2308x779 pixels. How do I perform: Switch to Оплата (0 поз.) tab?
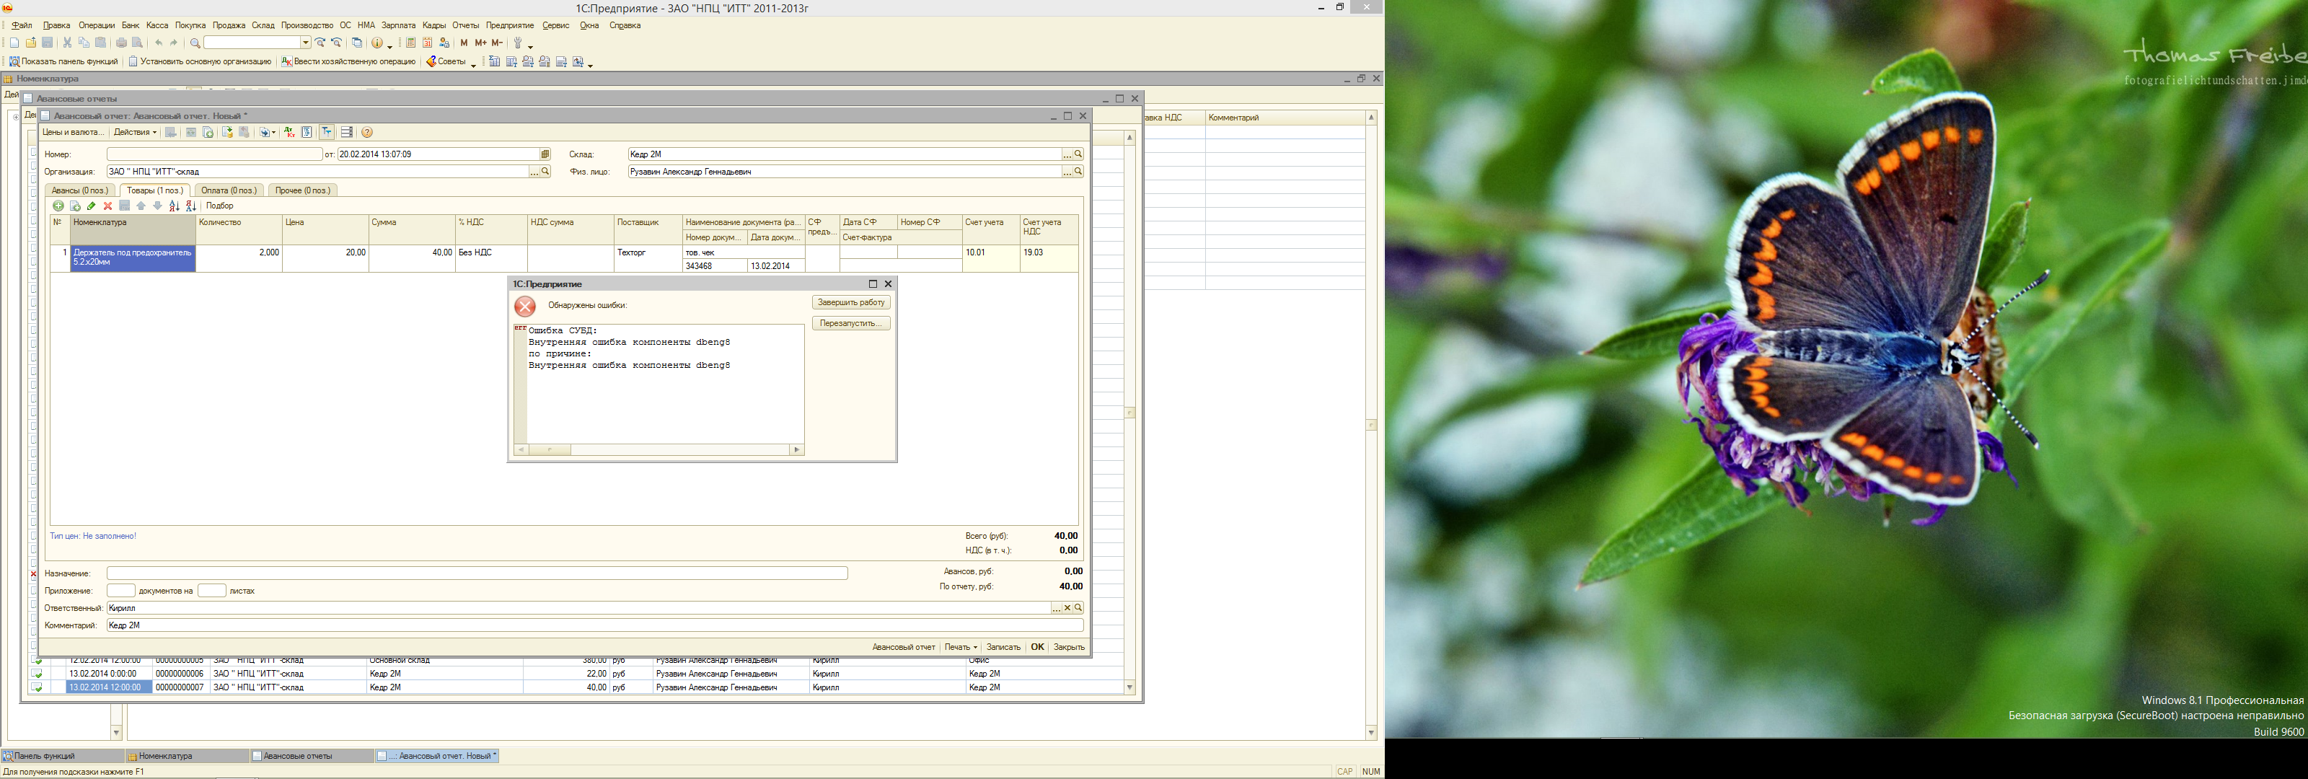click(x=229, y=190)
